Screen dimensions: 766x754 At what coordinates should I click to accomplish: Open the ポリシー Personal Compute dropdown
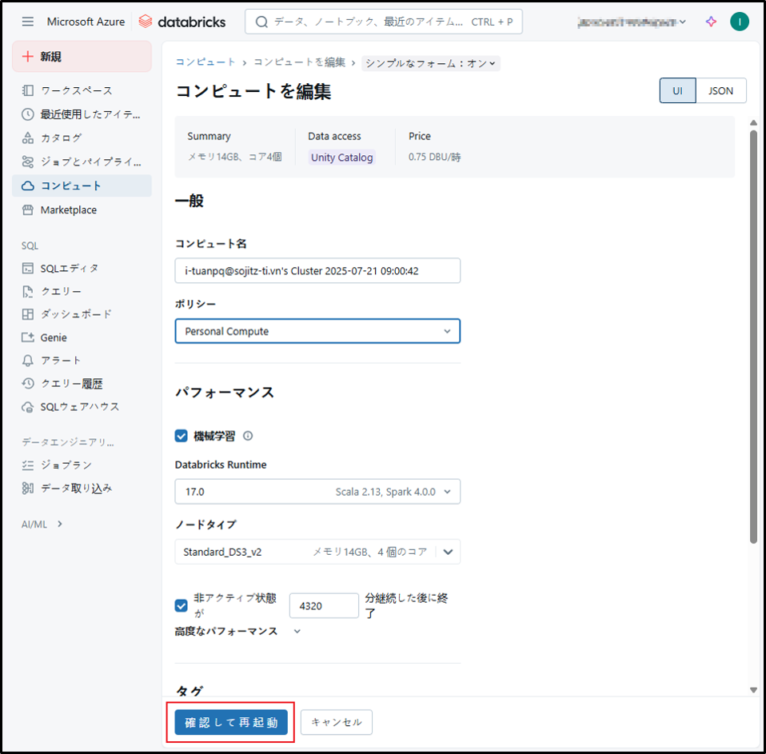click(x=317, y=331)
